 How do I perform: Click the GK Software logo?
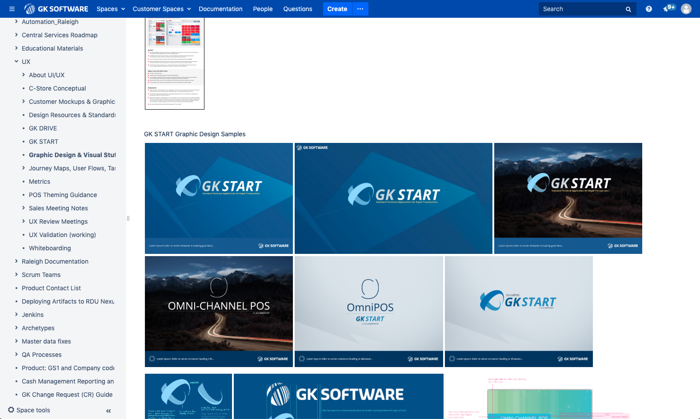click(x=56, y=9)
